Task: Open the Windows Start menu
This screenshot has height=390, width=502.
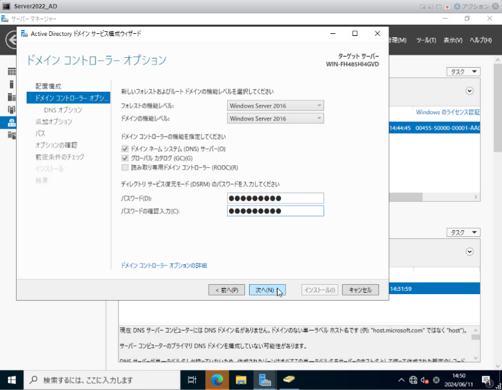Action: click(11, 380)
